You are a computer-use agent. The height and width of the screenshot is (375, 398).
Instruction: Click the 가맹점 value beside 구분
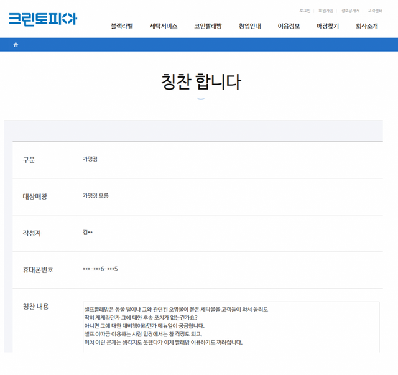(x=90, y=159)
